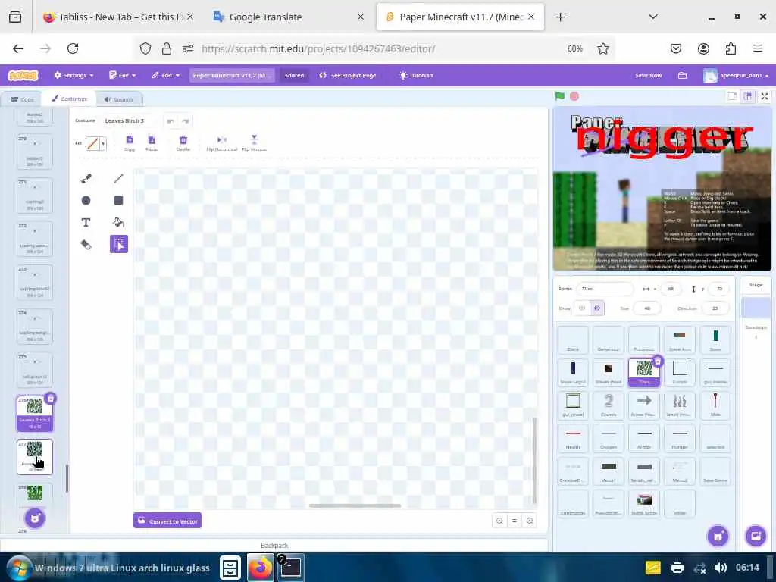The width and height of the screenshot is (776, 582).
Task: Click the Choose a Costume button
Action: pos(35,518)
